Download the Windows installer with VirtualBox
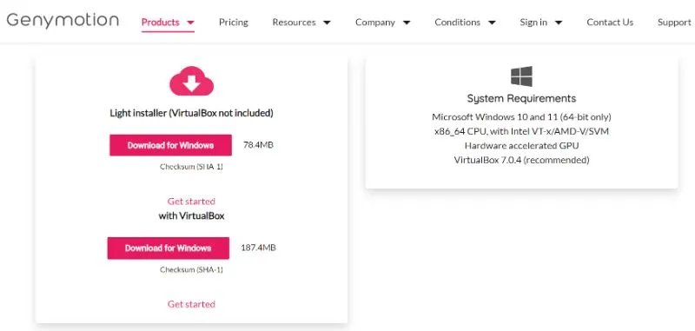 click(x=169, y=248)
